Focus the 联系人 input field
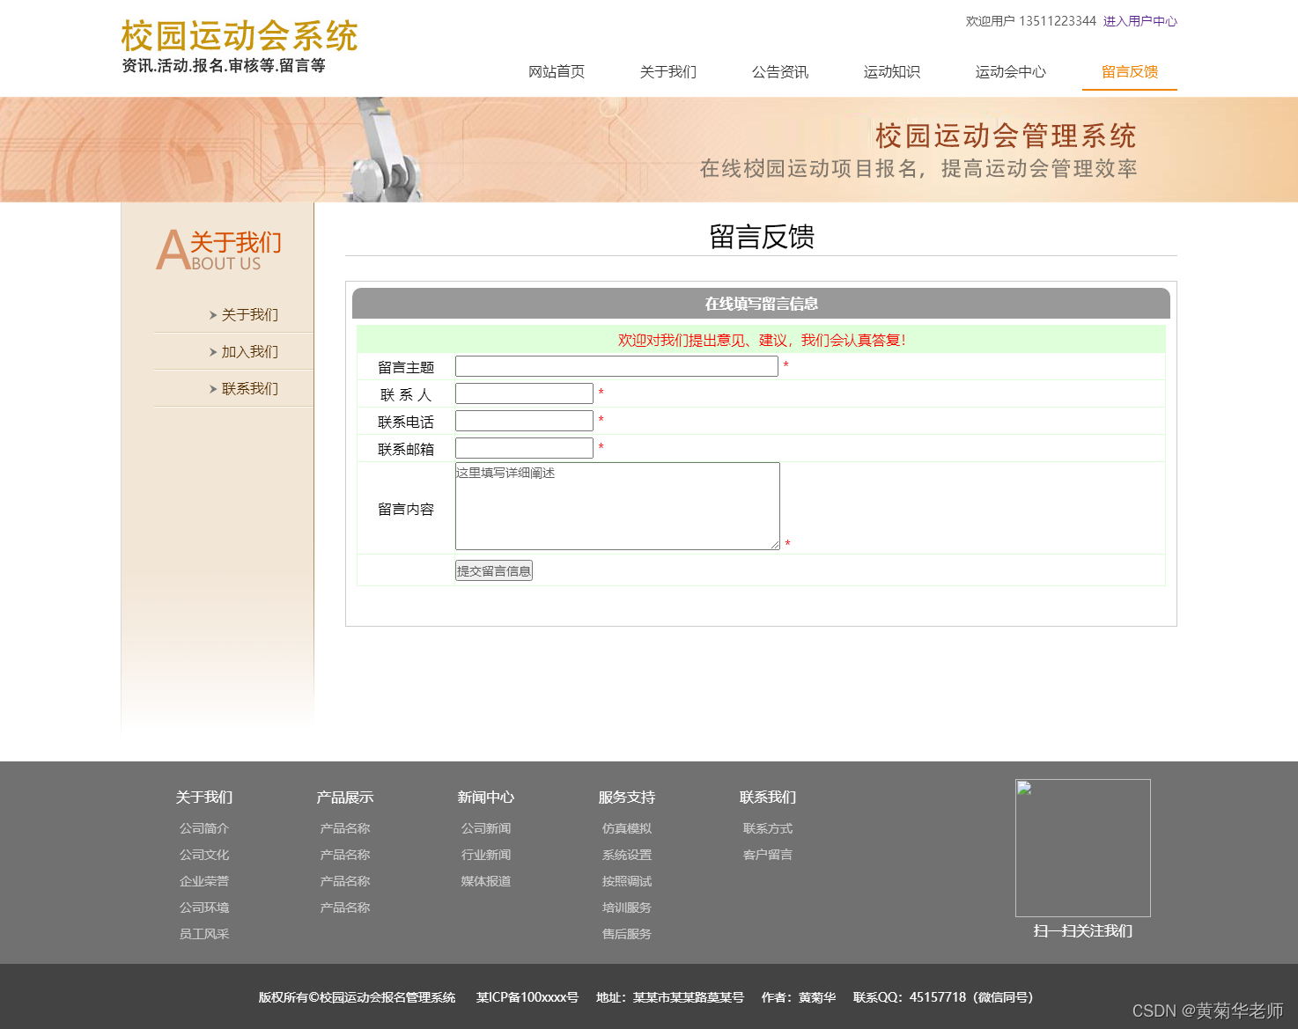Image resolution: width=1298 pixels, height=1029 pixels. [524, 393]
